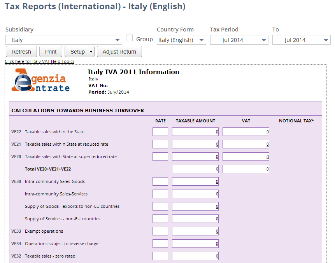Click VE30 Intra-community Sales-Goods rate field
The width and height of the screenshot is (335, 263).
pos(160,181)
